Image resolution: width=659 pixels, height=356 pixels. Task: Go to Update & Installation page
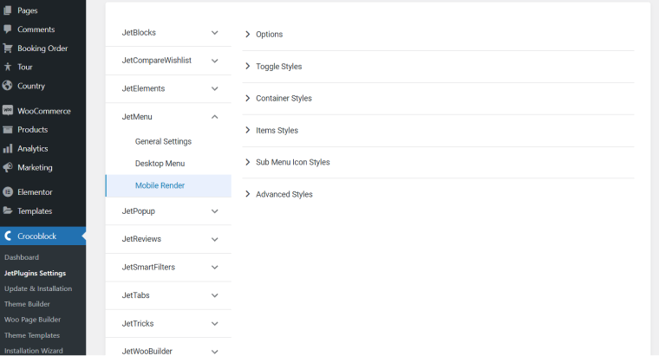[x=38, y=288]
